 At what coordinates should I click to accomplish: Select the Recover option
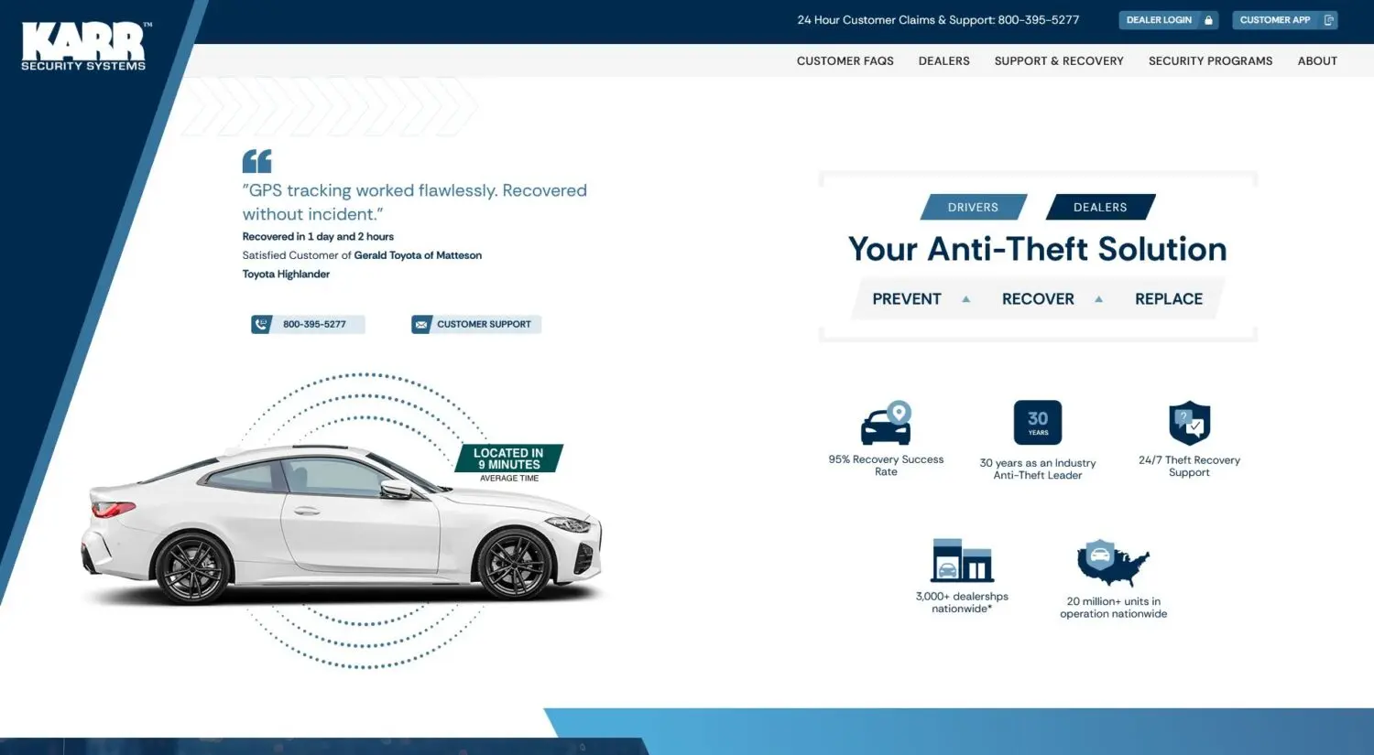pyautogui.click(x=1038, y=299)
